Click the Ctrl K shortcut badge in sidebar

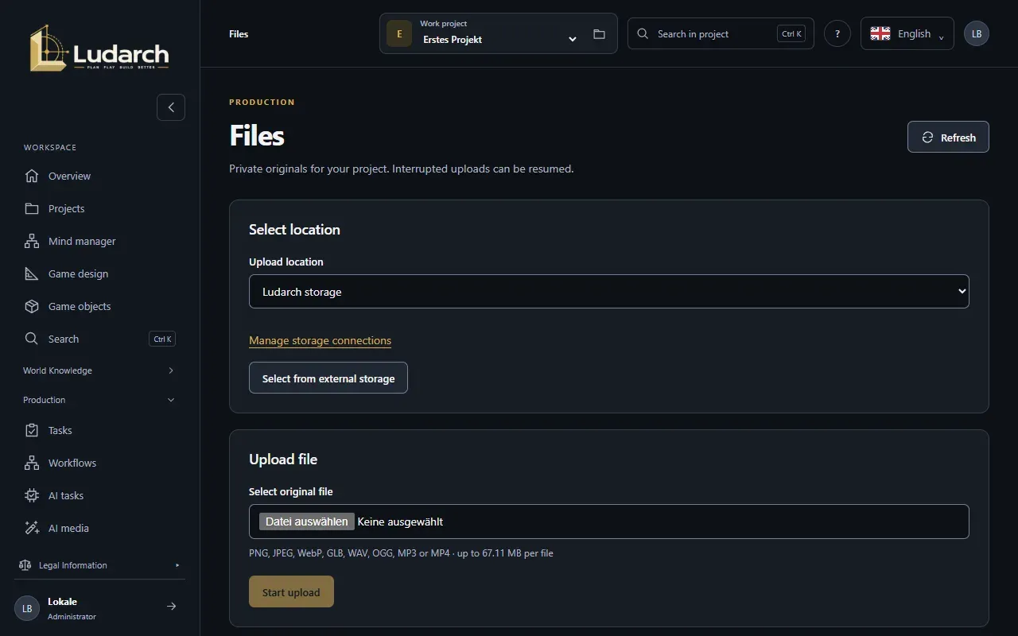click(162, 339)
